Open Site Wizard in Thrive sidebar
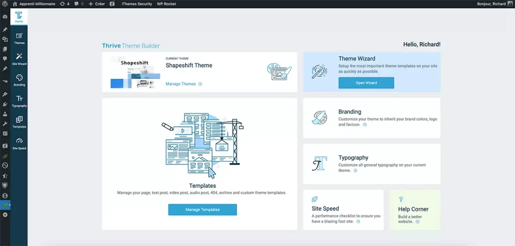 point(19,60)
